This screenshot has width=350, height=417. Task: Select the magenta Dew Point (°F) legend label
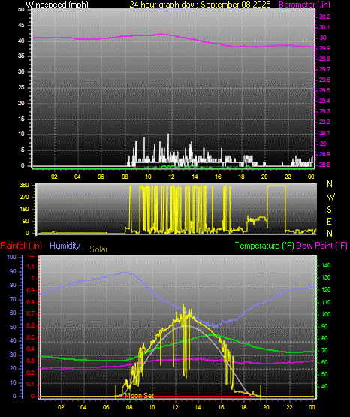click(321, 246)
